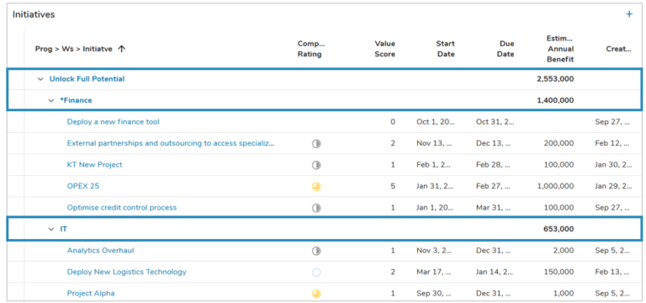Click the Estim... Annual Benefit column header
Image resolution: width=646 pixels, height=303 pixels.
click(560, 49)
